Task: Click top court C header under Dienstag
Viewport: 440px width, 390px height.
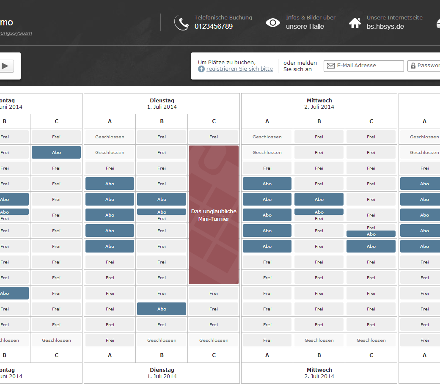Action: [214, 121]
